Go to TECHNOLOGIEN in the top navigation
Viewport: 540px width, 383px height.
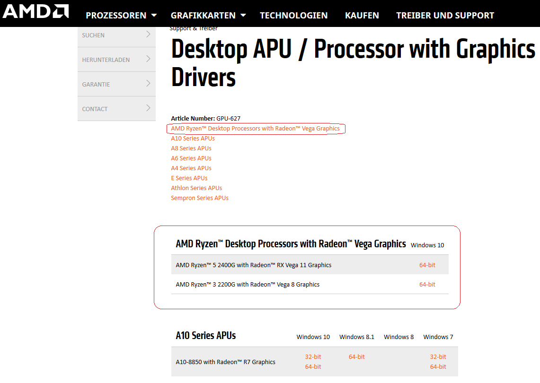point(294,16)
